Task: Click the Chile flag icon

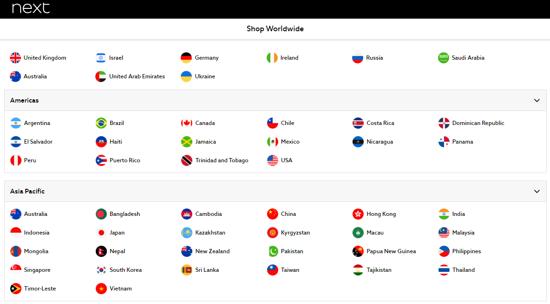Action: click(x=273, y=123)
